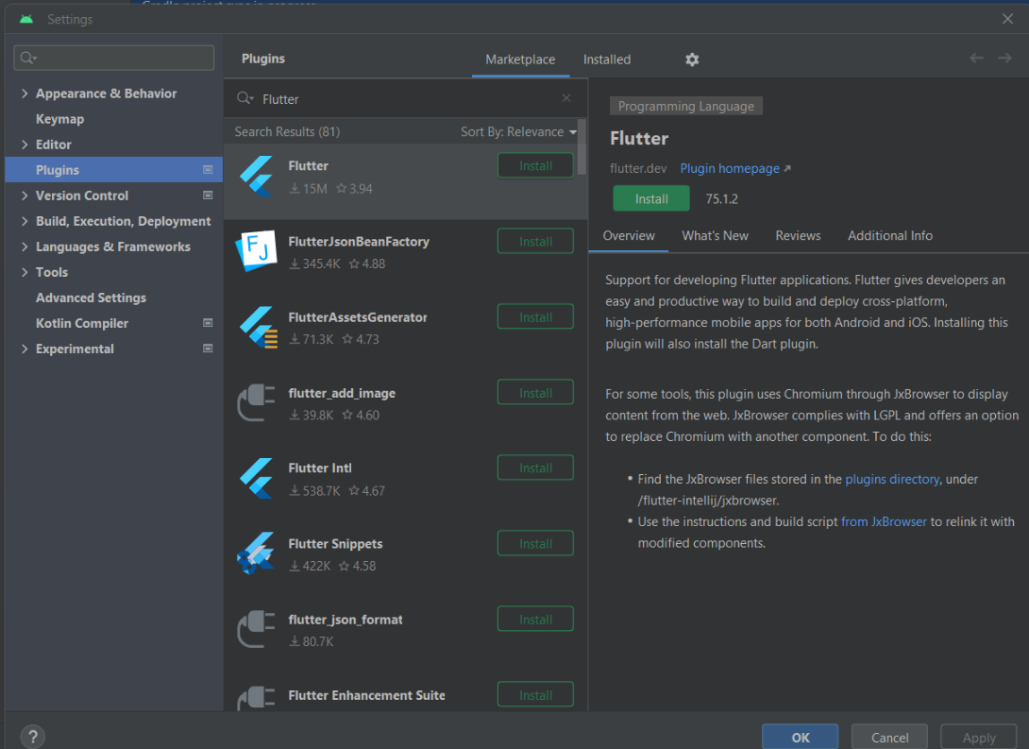
Task: Open Advanced Settings in the tree
Action: pos(91,298)
